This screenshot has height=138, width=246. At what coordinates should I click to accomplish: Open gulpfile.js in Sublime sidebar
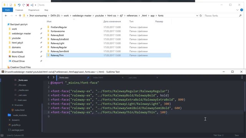16,125
